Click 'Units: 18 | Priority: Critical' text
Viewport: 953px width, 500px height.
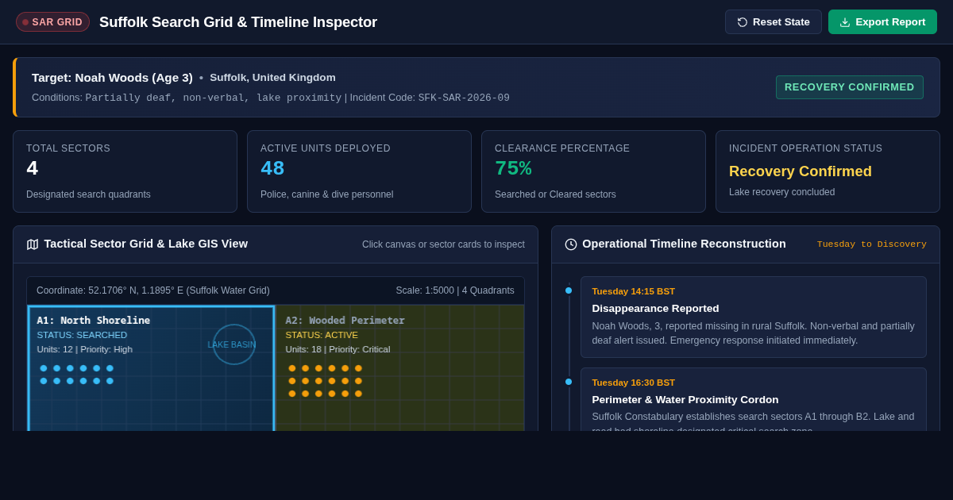pyautogui.click(x=338, y=349)
